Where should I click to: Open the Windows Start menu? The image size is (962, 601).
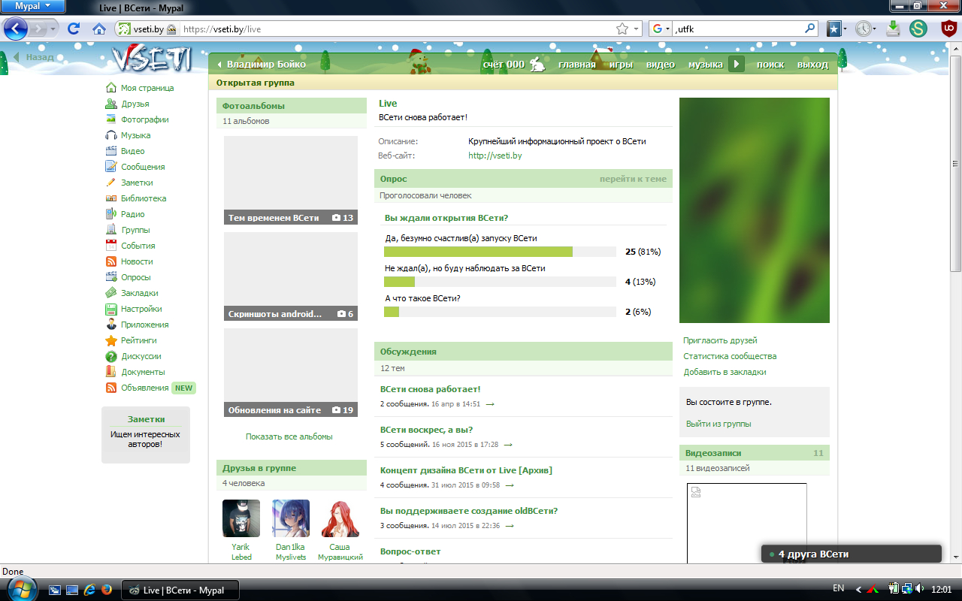click(x=23, y=588)
